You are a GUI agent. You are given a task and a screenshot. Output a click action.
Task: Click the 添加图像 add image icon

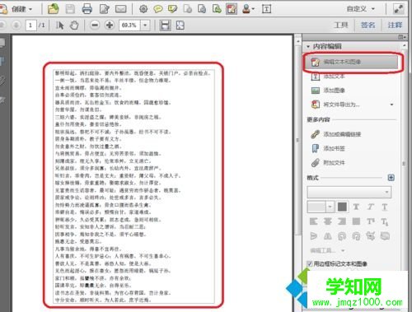(316, 91)
